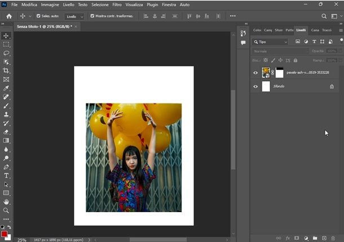This screenshot has width=344, height=242.
Task: Open the Immagine menu
Action: coord(50,5)
